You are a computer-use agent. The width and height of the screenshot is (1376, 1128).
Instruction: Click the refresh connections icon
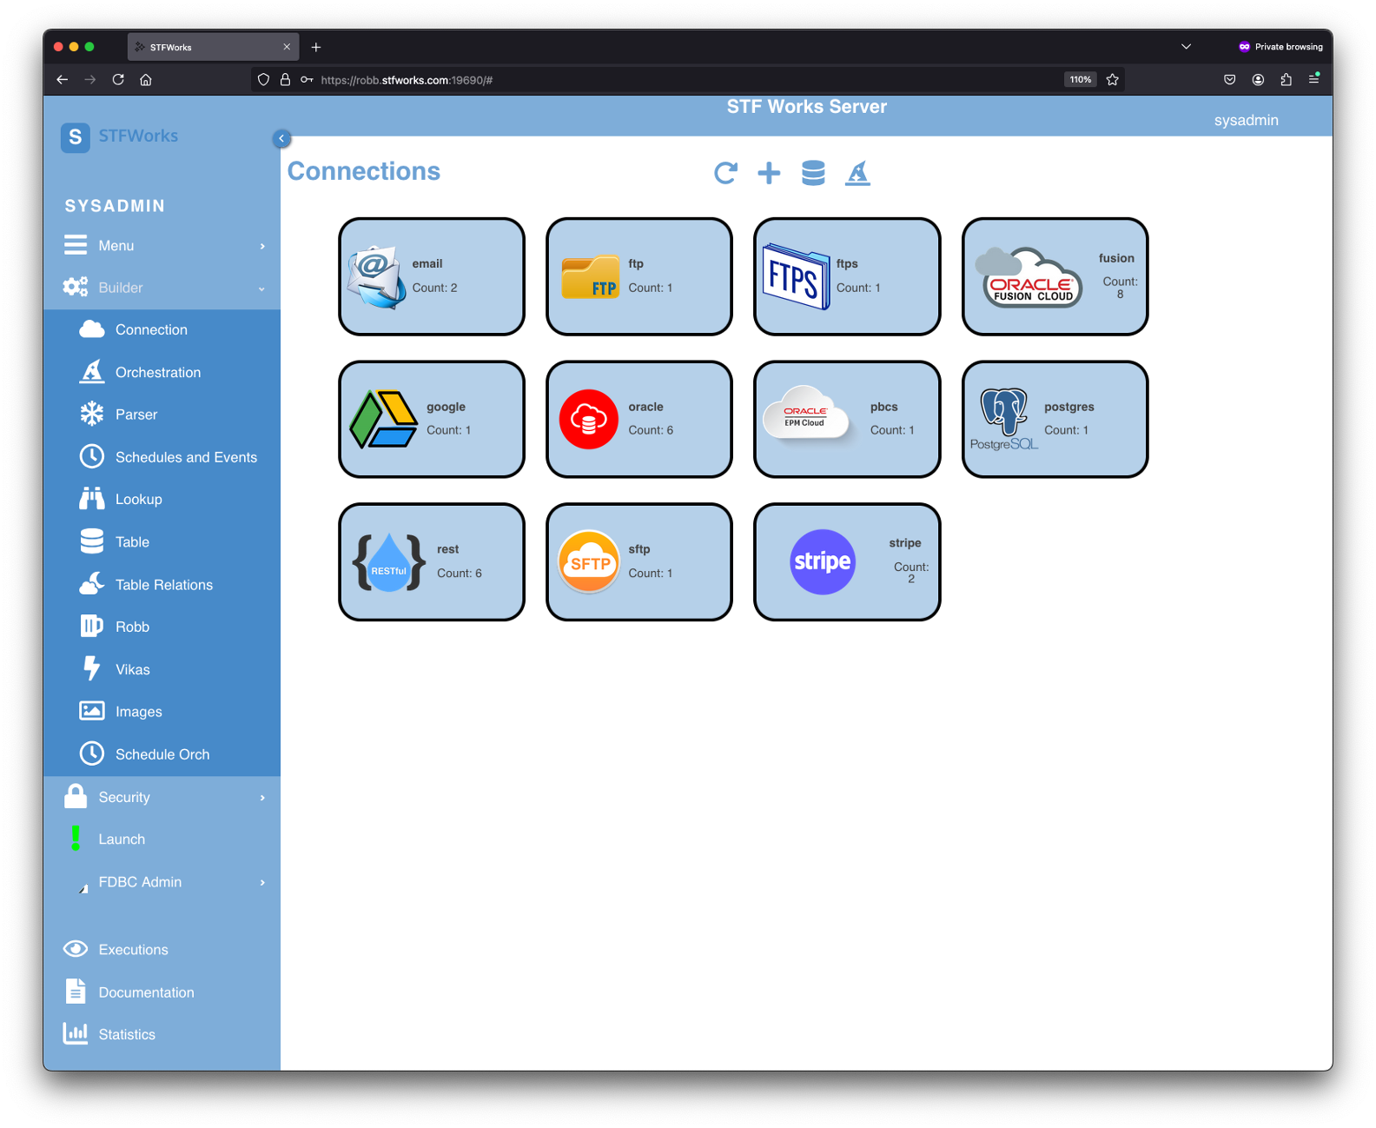pyautogui.click(x=725, y=173)
